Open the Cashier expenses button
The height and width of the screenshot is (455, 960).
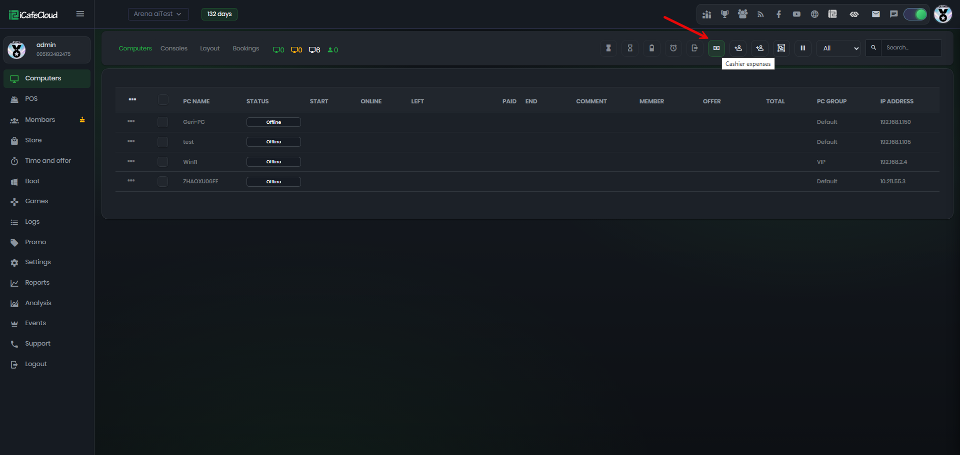tap(716, 48)
